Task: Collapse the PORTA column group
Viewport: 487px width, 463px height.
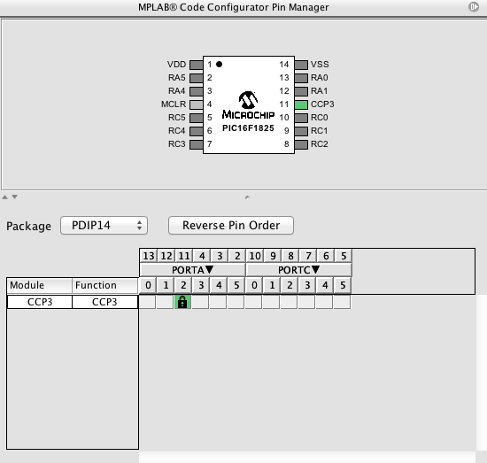Action: [192, 270]
